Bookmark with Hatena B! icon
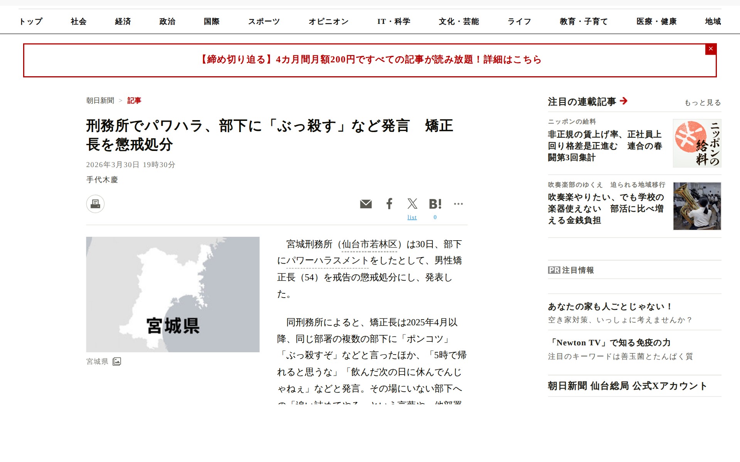This screenshot has width=740, height=462. (435, 204)
